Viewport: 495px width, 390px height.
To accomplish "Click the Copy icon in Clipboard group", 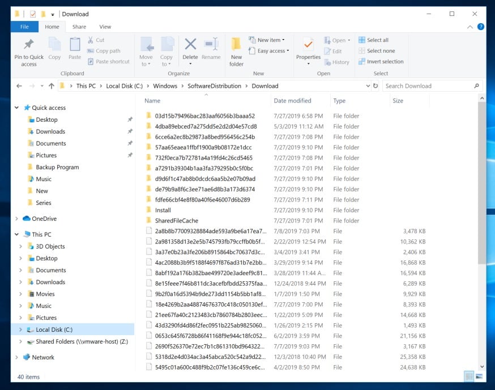I will pyautogui.click(x=54, y=44).
